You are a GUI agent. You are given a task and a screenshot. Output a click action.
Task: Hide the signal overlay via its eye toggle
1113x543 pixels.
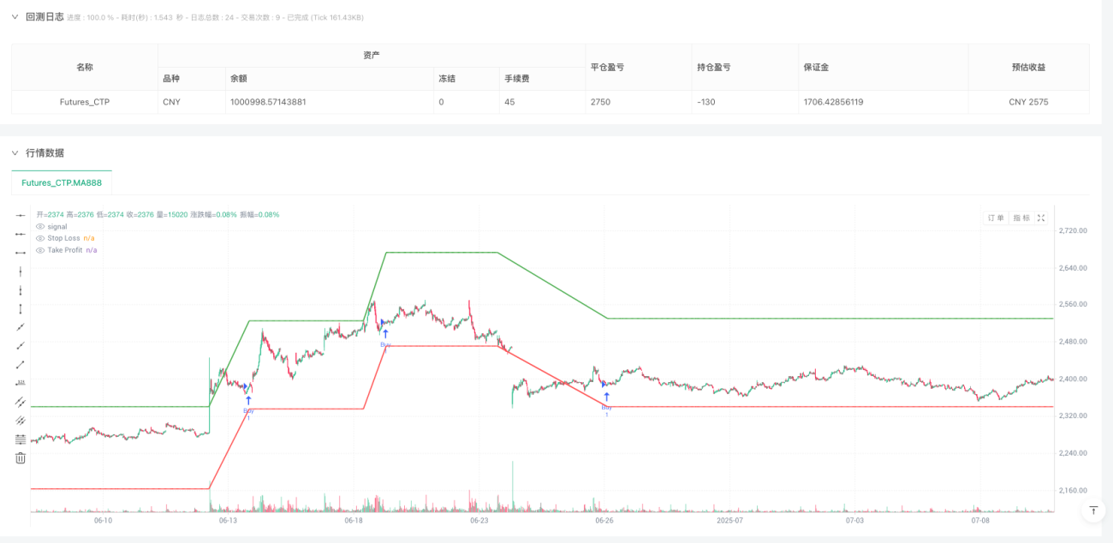[39, 226]
